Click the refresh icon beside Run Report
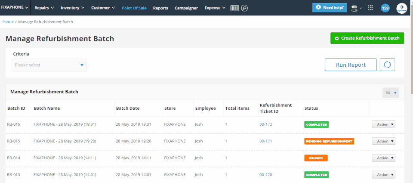 pos(387,65)
